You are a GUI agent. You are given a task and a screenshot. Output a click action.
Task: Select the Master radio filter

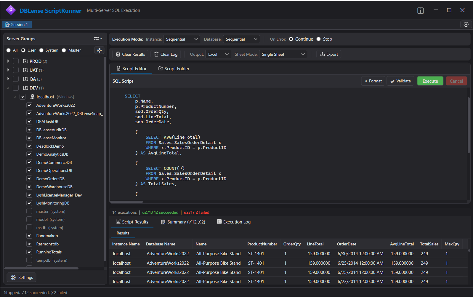coord(64,50)
